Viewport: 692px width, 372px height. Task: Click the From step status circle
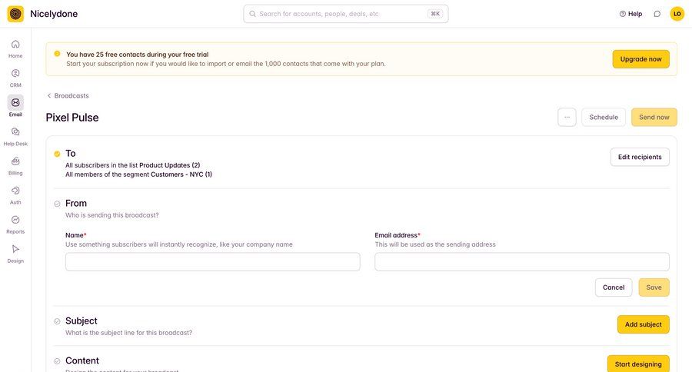tap(57, 204)
